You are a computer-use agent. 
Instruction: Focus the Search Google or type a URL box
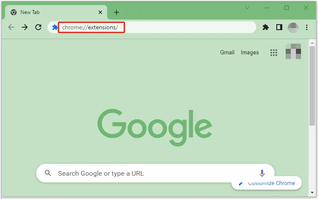(x=155, y=173)
